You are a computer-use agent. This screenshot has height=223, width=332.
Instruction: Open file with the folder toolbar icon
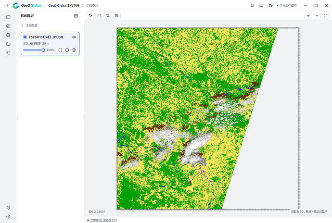point(116,16)
